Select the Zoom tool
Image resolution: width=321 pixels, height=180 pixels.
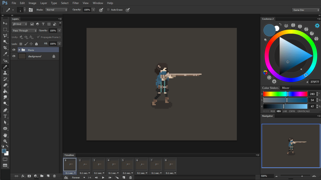(5, 141)
